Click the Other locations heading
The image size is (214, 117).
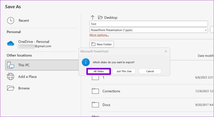[19, 55]
